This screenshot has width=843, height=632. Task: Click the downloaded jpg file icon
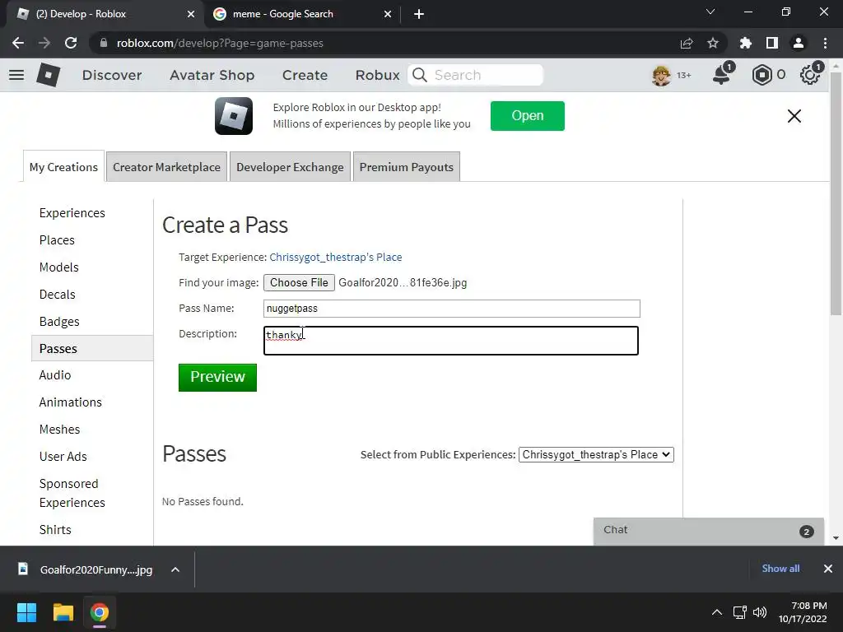pyautogui.click(x=23, y=569)
